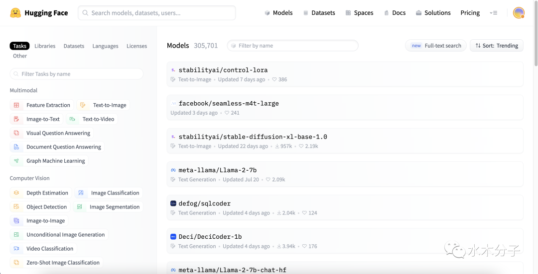Click the facebook logo beside seamless-m4t-large
Screen dimensions: 538x274
173,103
